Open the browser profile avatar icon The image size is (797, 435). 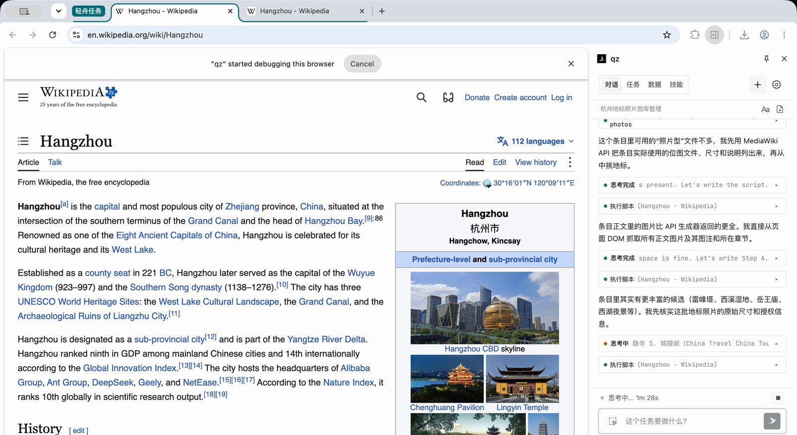[x=764, y=35]
